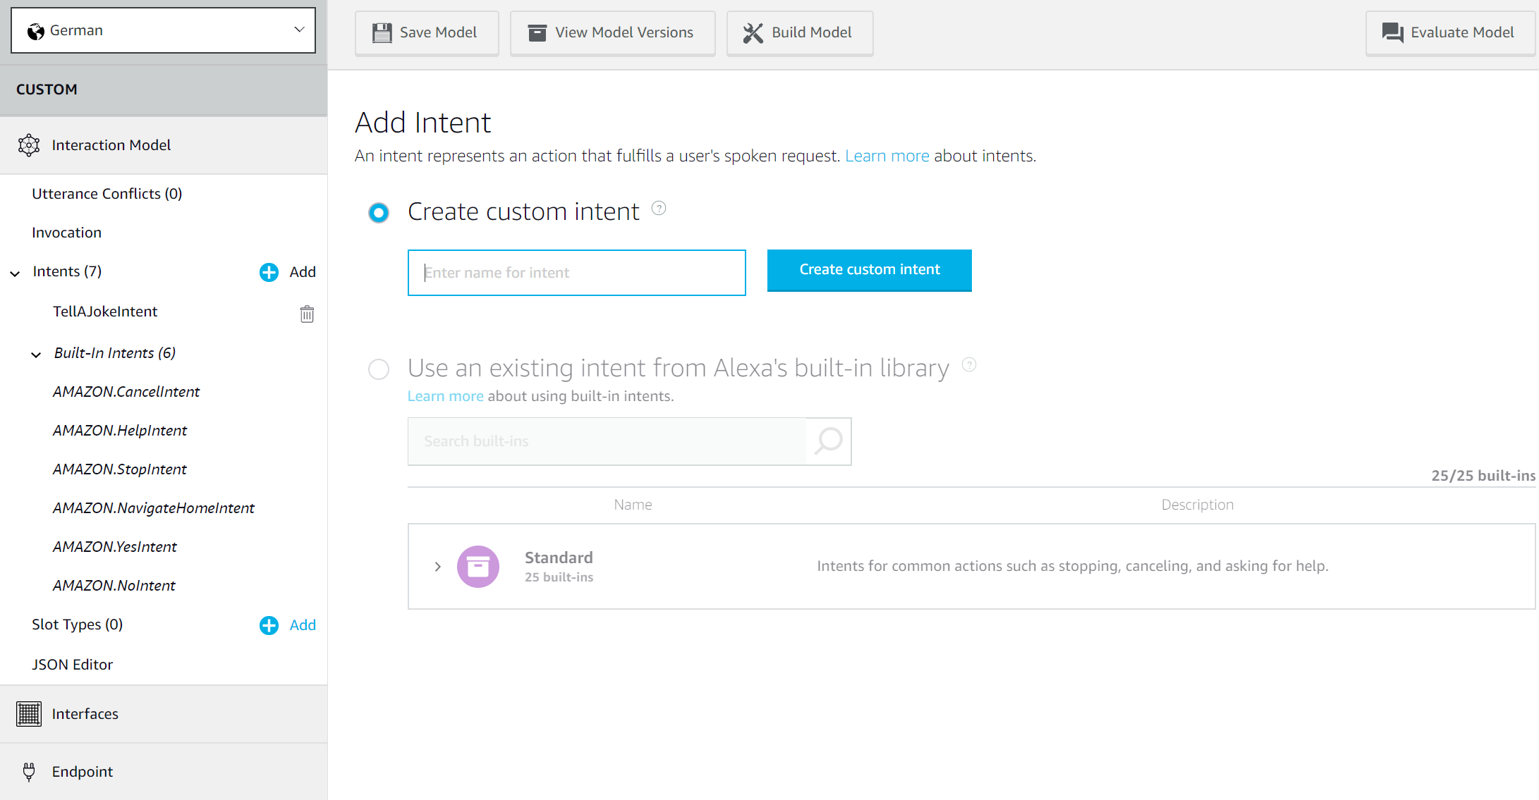This screenshot has width=1539, height=800.
Task: Click the Create custom intent button
Action: pyautogui.click(x=869, y=270)
